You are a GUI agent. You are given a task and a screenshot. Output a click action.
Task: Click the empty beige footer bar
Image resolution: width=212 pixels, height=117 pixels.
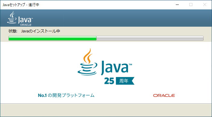click(x=106, y=110)
